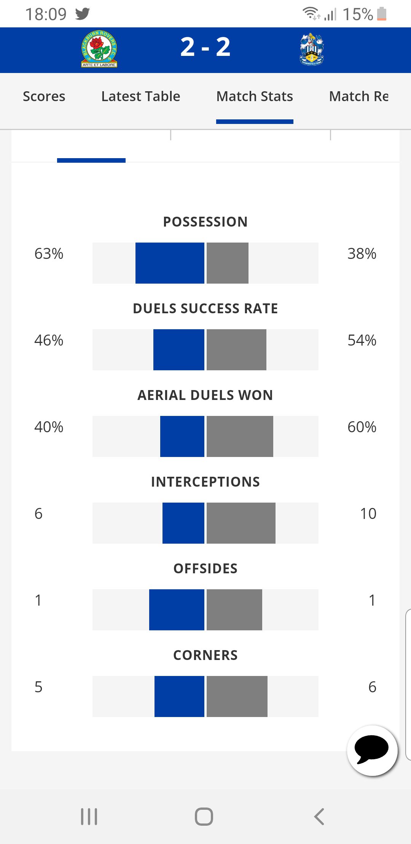The width and height of the screenshot is (411, 844).
Task: Switch to the Scores tab
Action: pyautogui.click(x=44, y=97)
